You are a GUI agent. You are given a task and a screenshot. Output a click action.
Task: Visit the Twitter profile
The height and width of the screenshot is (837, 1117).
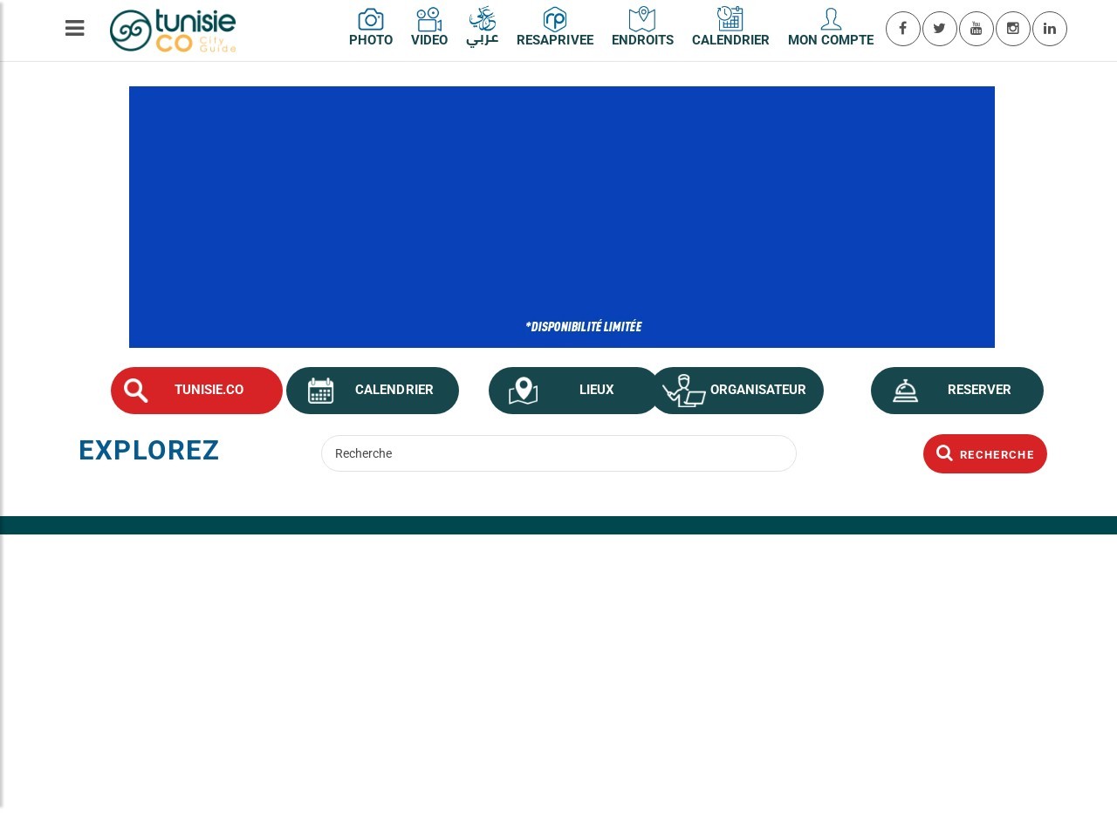pyautogui.click(x=940, y=29)
